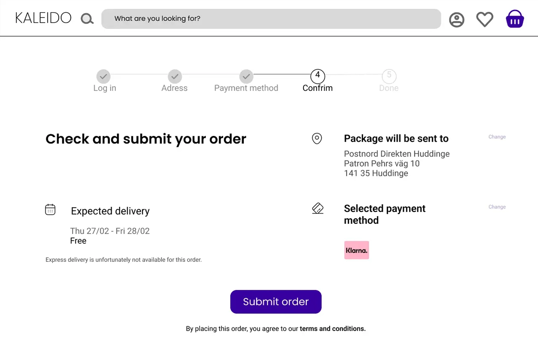
Task: Click the calendar delivery icon
Action: [50, 210]
